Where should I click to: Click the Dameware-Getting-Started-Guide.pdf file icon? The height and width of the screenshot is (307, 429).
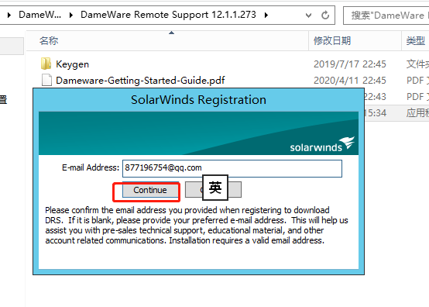click(x=46, y=80)
